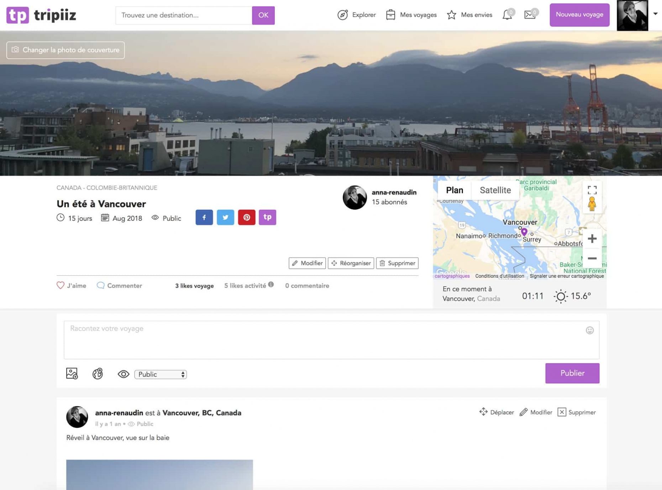
Task: Add a photo to the post
Action: tap(72, 373)
